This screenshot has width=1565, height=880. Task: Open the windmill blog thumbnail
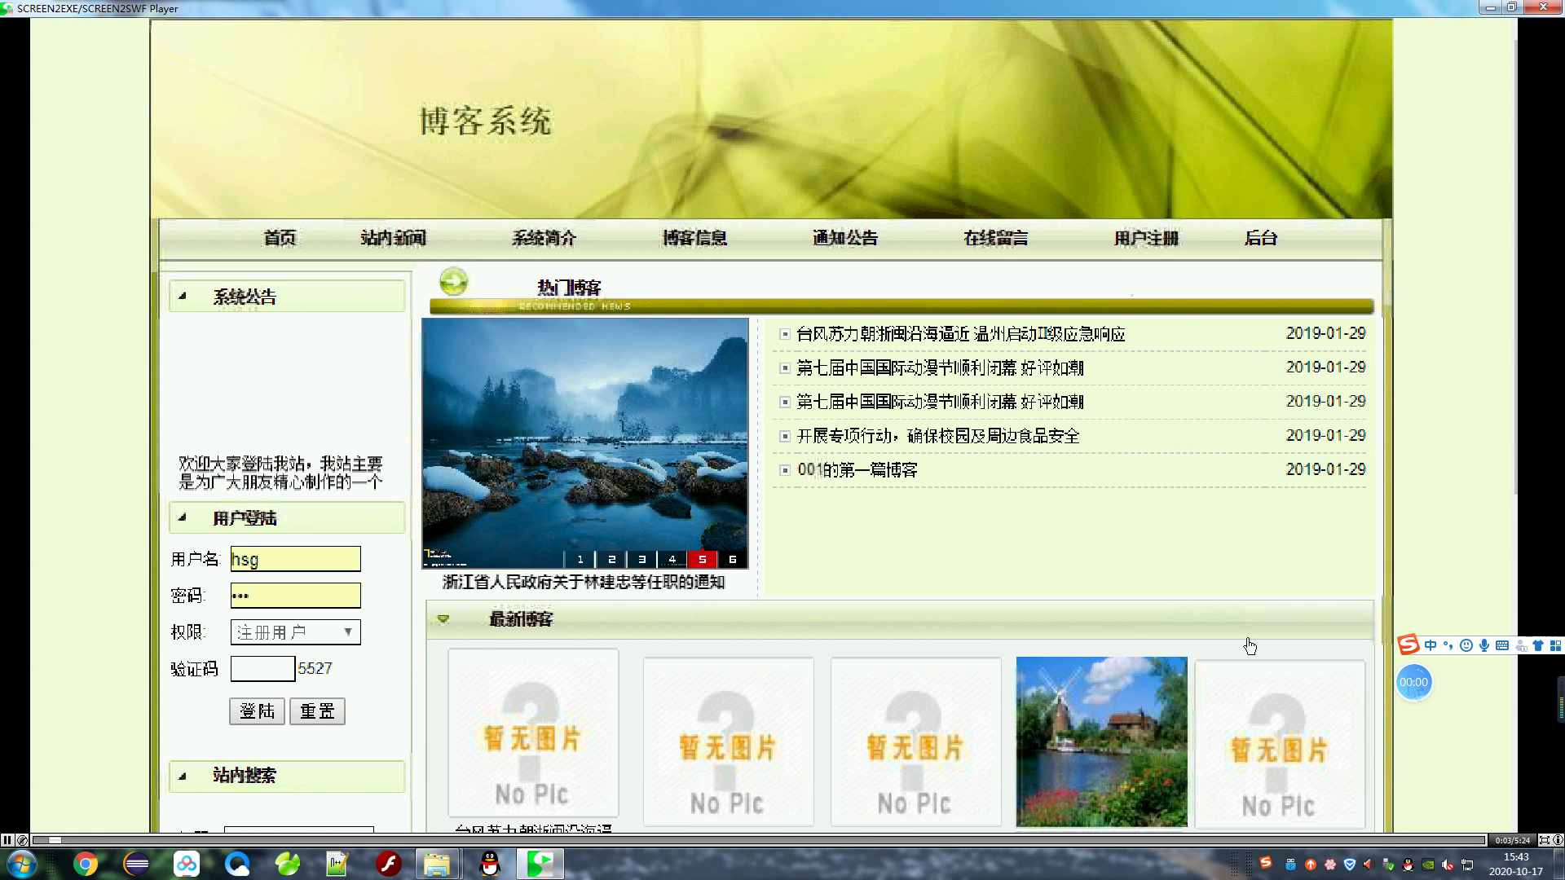pyautogui.click(x=1101, y=741)
